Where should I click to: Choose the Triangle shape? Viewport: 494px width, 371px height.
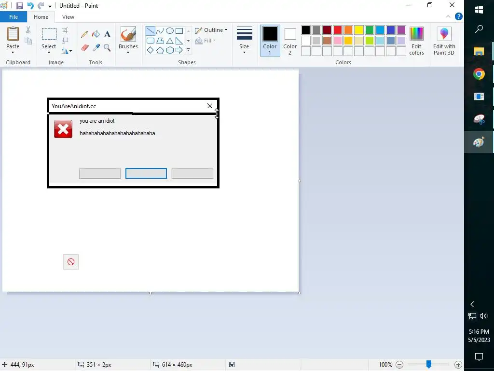pyautogui.click(x=170, y=41)
